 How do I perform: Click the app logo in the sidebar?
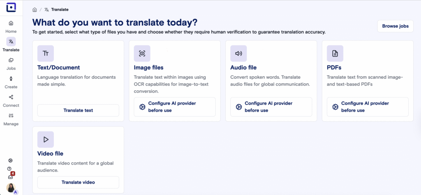tap(11, 7)
